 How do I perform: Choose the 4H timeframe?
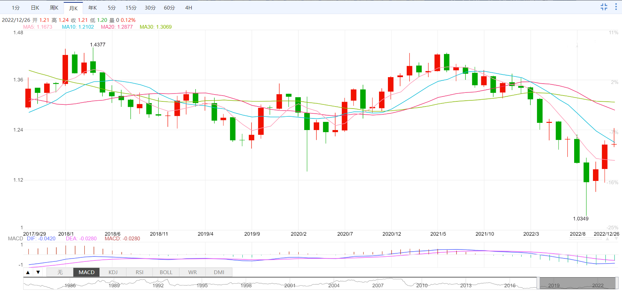[x=188, y=8]
